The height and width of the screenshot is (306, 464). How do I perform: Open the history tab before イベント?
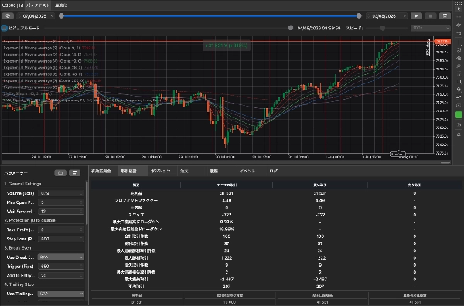pyautogui.click(x=214, y=172)
